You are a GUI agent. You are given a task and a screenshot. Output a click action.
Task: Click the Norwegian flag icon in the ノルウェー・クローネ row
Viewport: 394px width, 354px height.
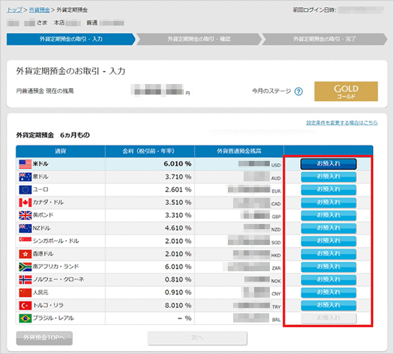coord(25,280)
